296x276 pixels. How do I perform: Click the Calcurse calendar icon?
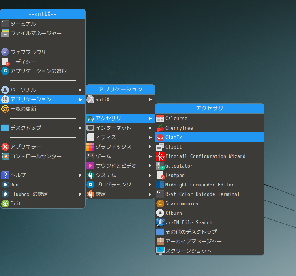(160, 118)
